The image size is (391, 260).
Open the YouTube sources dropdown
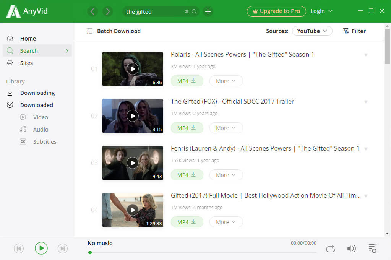312,31
